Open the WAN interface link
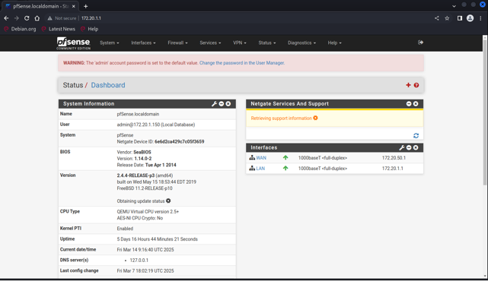 point(261,158)
